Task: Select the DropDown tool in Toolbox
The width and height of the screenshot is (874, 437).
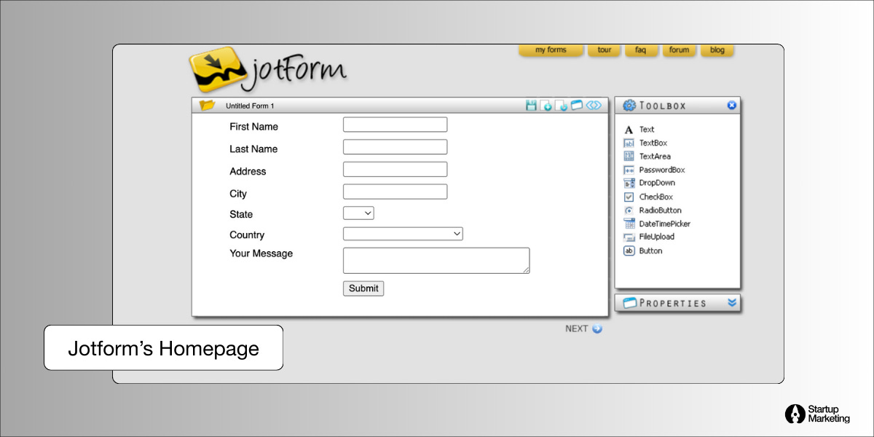Action: pos(650,183)
